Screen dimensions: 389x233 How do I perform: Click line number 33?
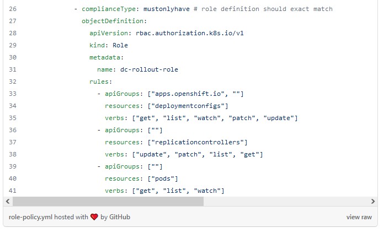click(13, 94)
